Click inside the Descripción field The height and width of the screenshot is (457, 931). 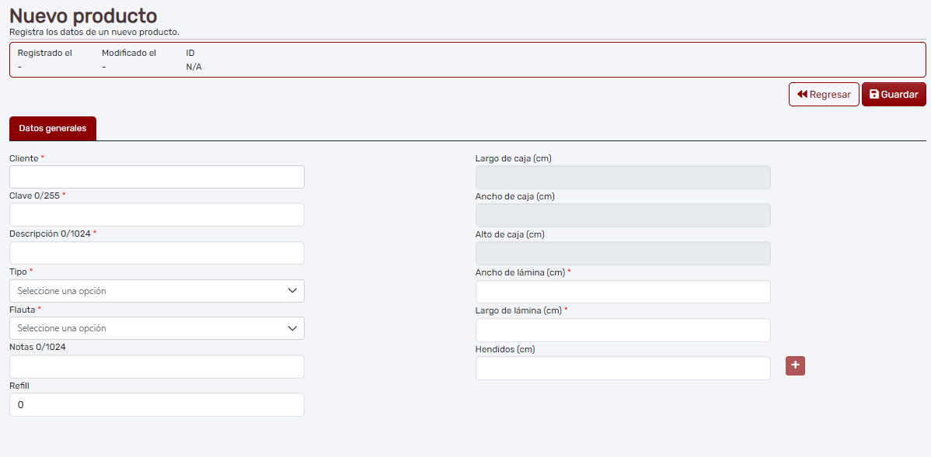coord(155,252)
